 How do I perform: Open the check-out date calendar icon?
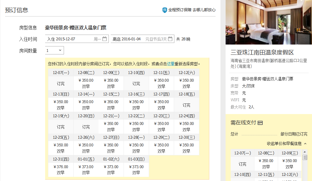[x=170, y=39]
